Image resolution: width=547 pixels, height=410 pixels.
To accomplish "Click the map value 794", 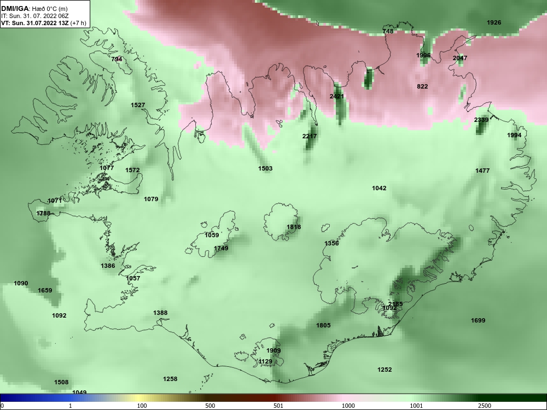I will [117, 59].
